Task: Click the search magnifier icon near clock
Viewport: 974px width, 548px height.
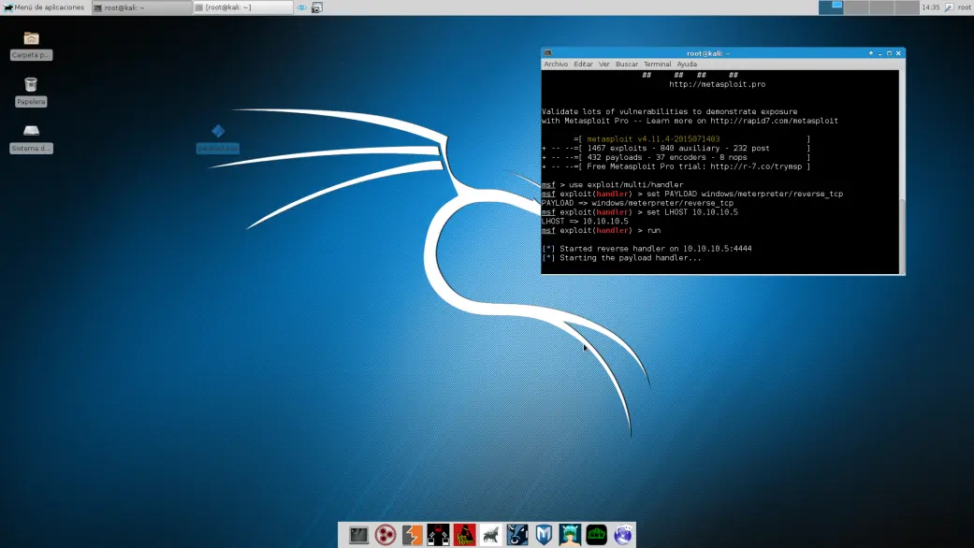Action: [949, 7]
